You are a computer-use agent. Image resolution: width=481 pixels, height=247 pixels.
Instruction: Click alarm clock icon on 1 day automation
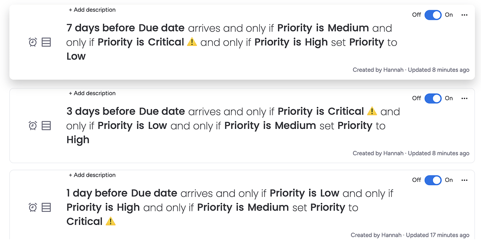pos(33,207)
